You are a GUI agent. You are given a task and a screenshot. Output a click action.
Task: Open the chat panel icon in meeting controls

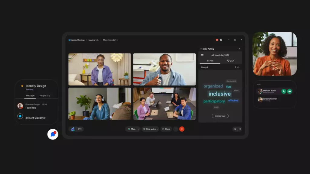(240, 129)
